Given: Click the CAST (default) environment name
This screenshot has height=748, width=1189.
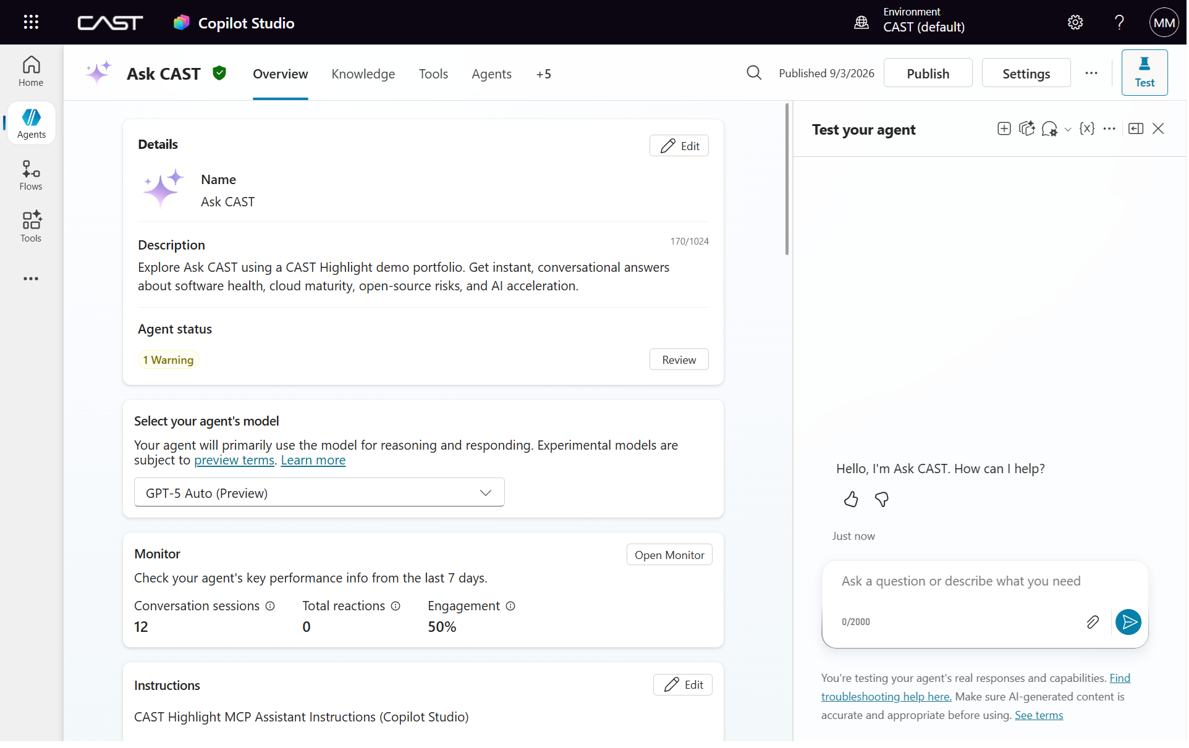Looking at the screenshot, I should pos(923,27).
